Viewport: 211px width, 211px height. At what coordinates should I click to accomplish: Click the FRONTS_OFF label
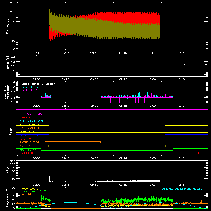[28, 150]
